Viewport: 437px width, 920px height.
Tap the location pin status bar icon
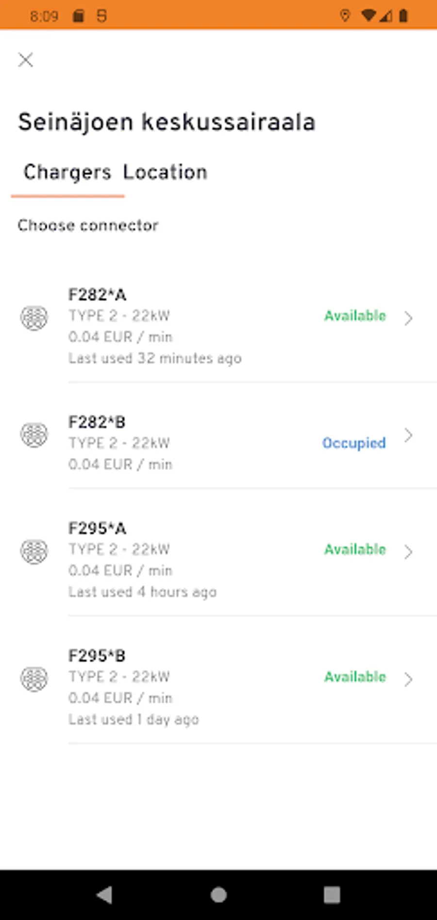coord(345,16)
